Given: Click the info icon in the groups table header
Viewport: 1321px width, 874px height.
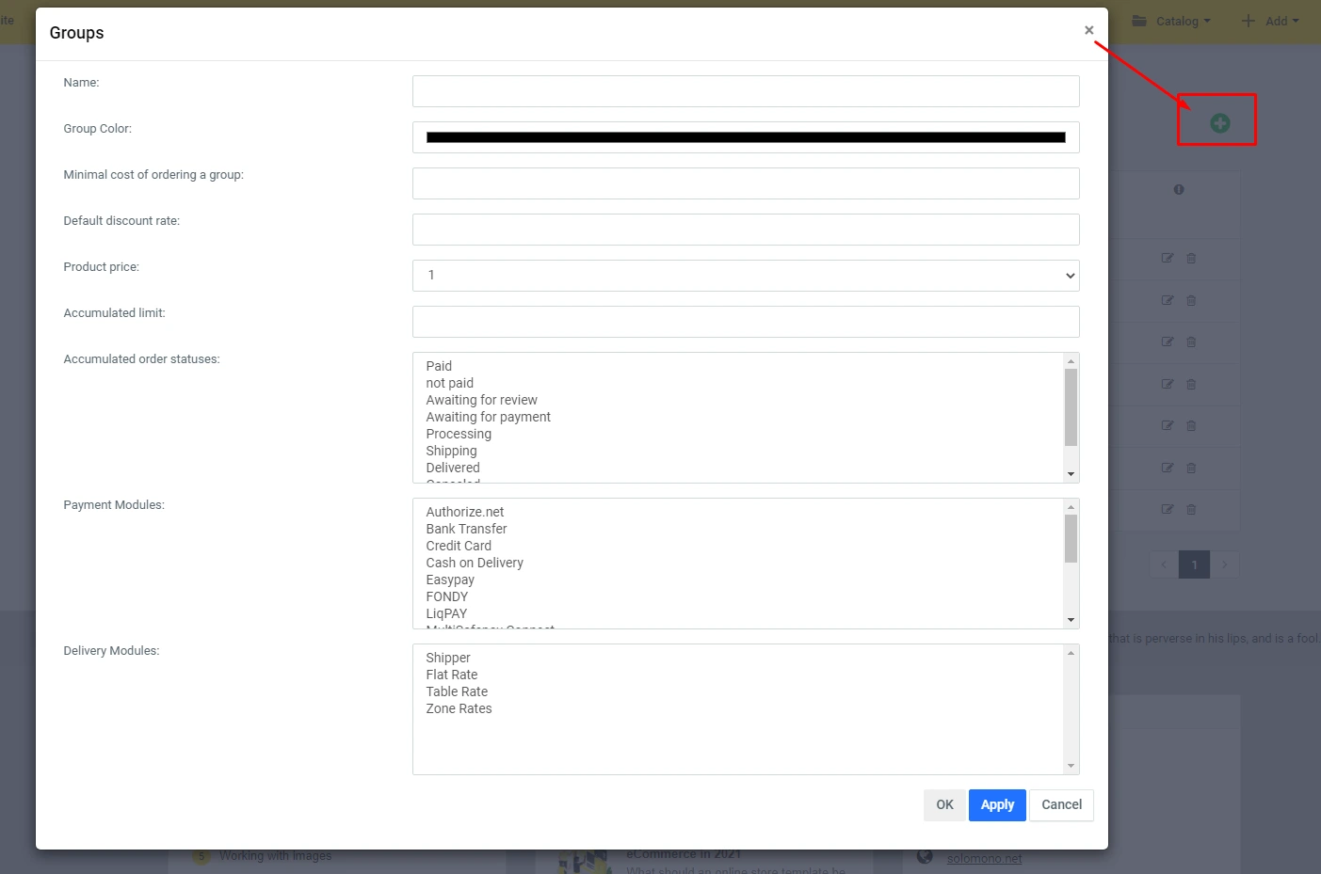Looking at the screenshot, I should coord(1179,189).
